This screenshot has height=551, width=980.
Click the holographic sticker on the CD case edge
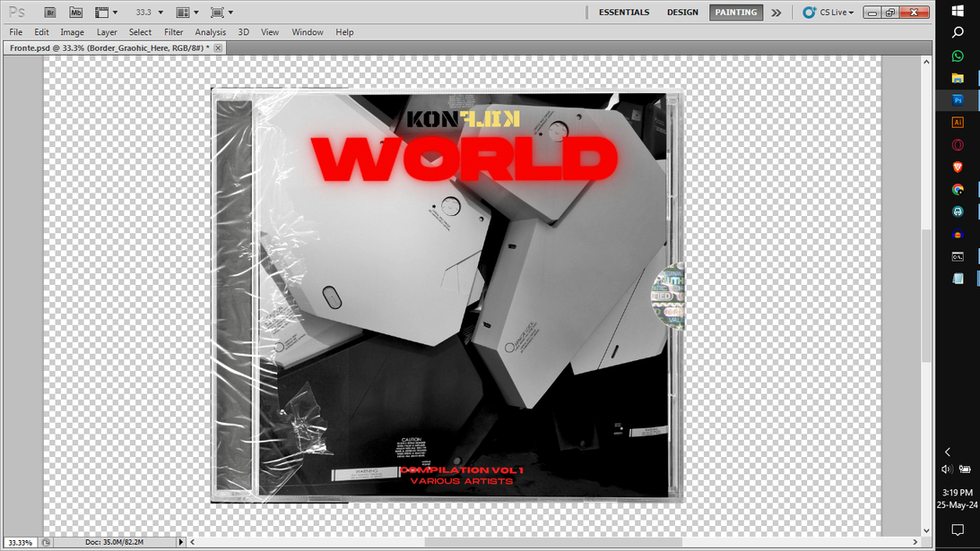point(668,297)
